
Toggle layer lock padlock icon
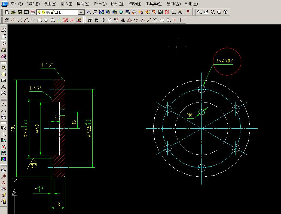53,12
